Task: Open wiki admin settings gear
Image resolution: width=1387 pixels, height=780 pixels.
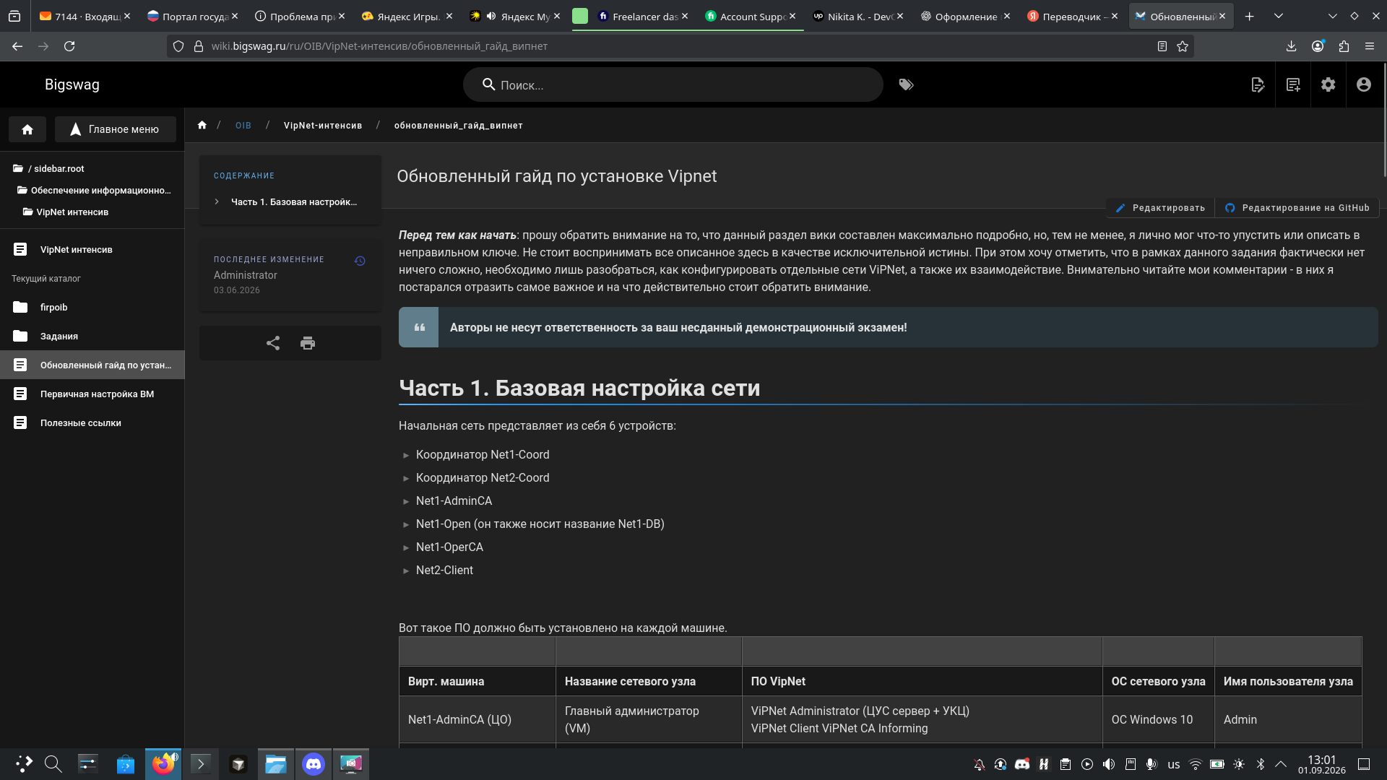Action: click(x=1328, y=85)
